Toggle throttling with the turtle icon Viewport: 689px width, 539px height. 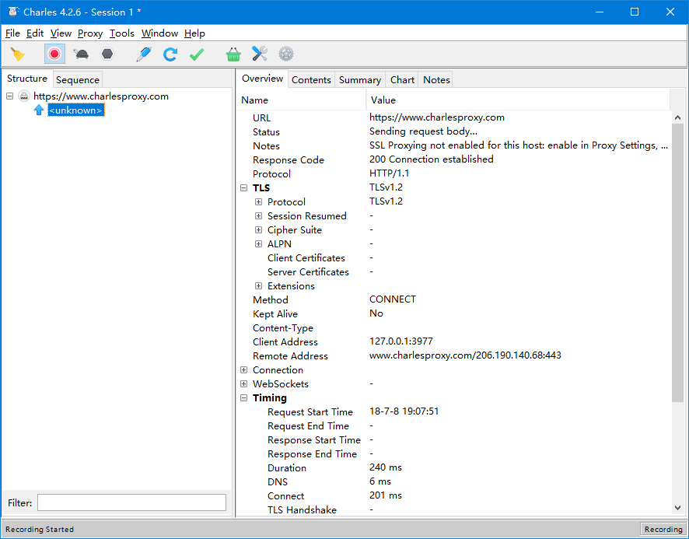81,54
